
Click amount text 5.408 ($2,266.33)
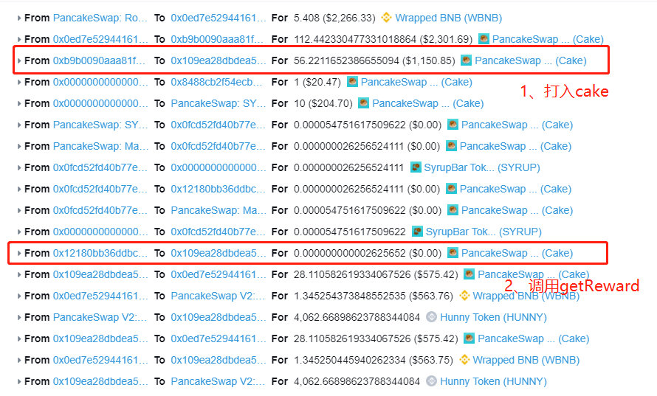click(x=334, y=18)
